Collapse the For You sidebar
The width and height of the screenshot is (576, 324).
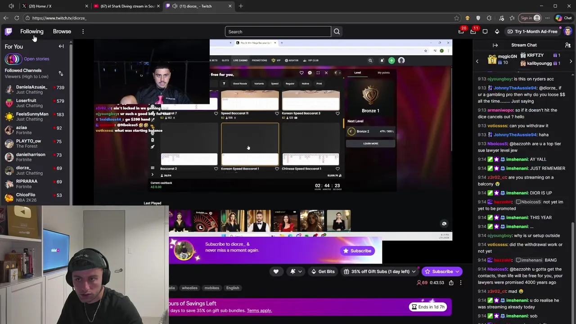click(x=61, y=46)
